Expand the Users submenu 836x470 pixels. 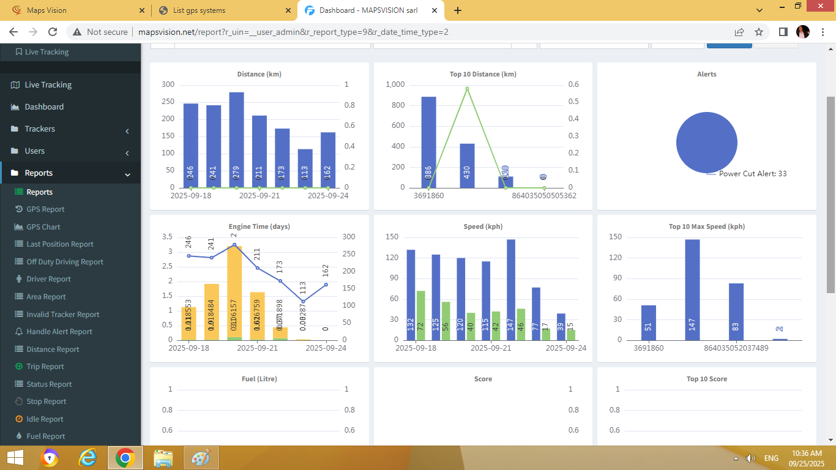tap(127, 152)
